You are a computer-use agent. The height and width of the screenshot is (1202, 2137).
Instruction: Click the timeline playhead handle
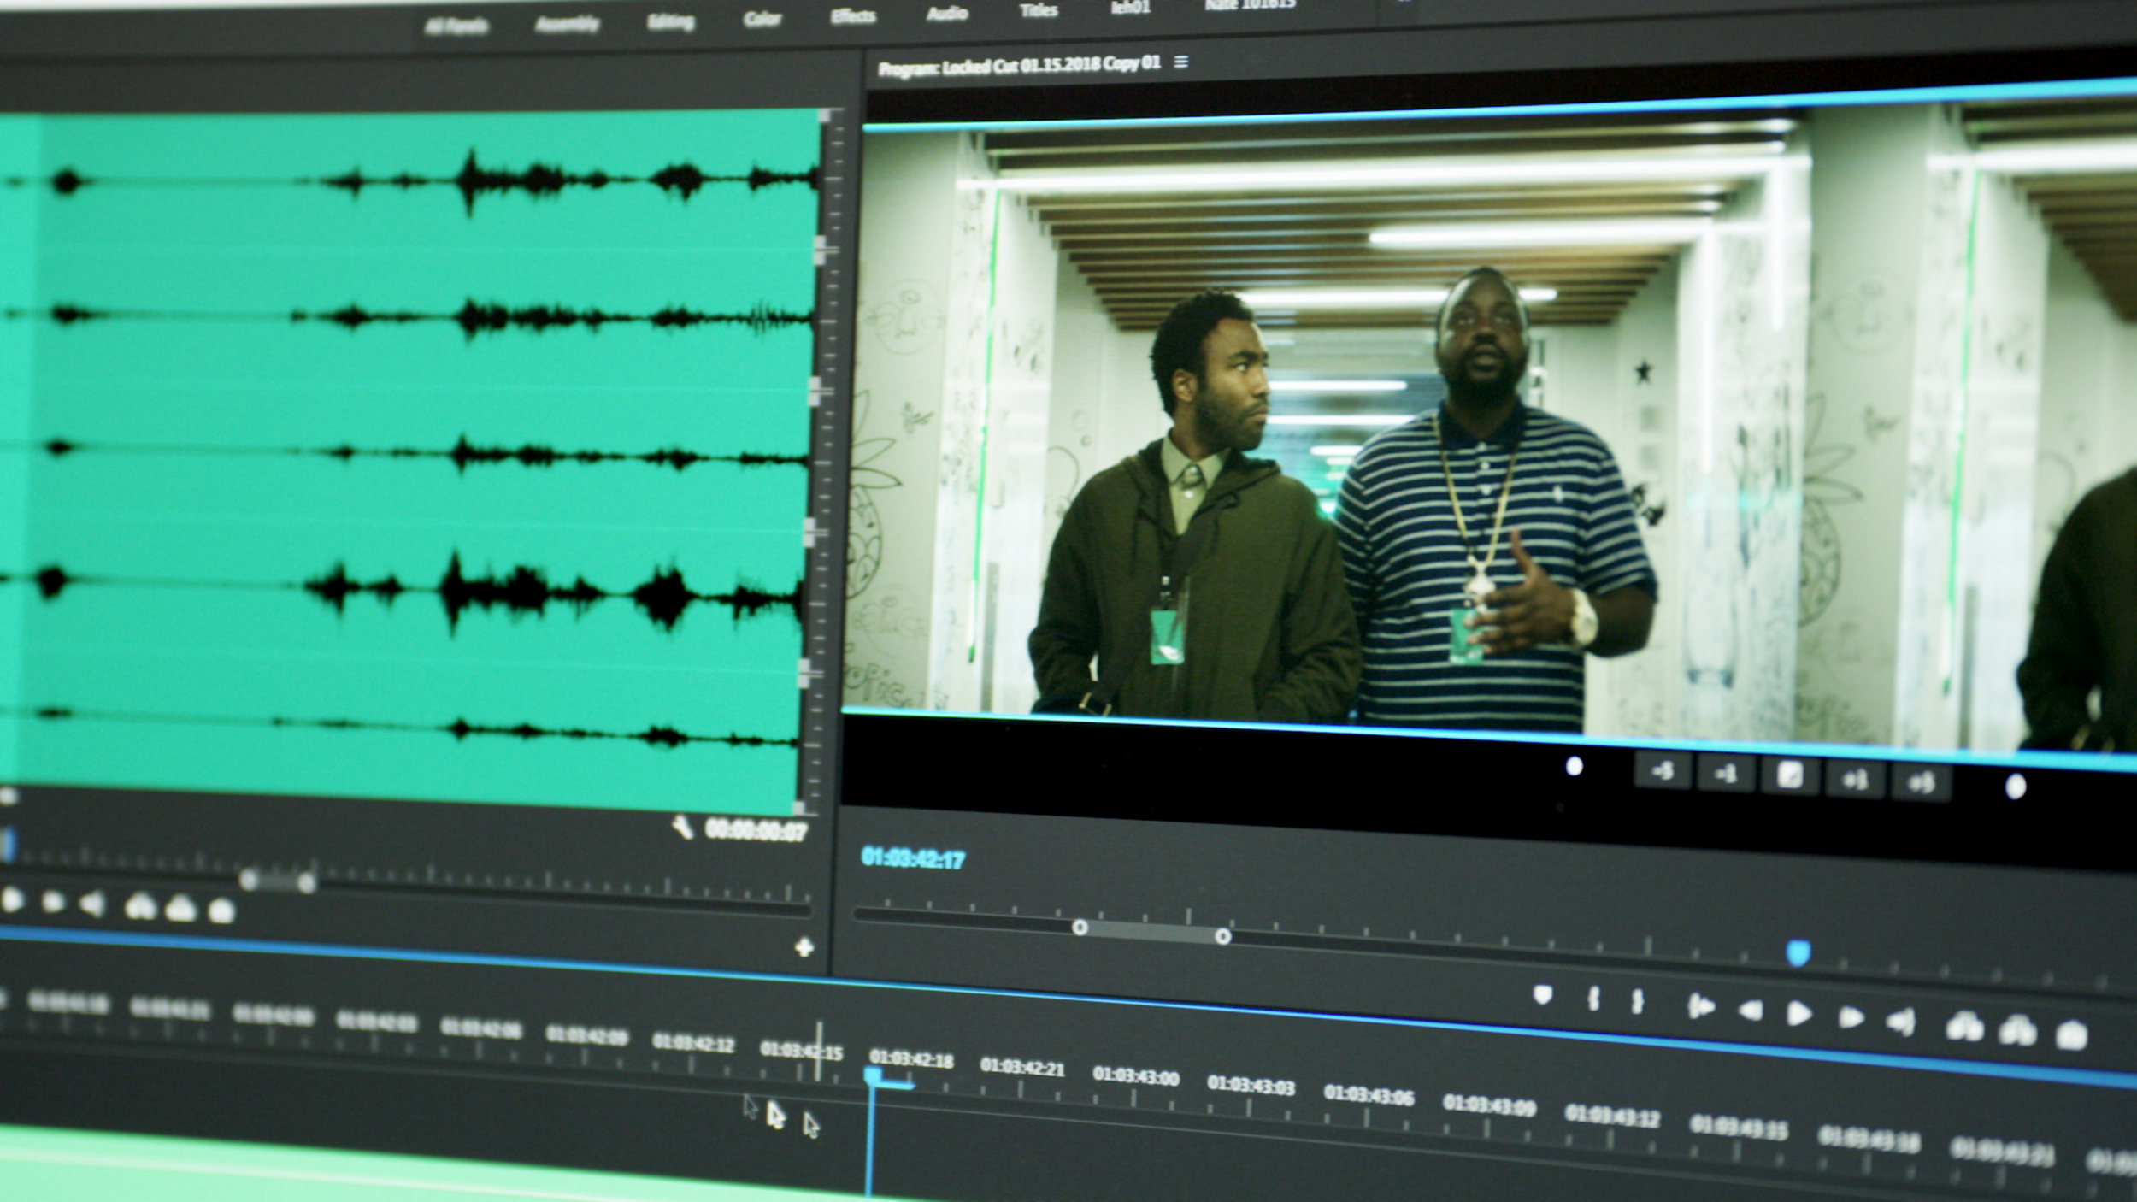pyautogui.click(x=872, y=1076)
